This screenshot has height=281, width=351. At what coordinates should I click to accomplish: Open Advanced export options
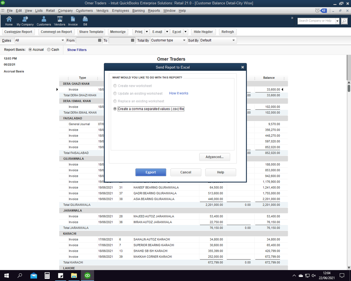[x=214, y=157]
